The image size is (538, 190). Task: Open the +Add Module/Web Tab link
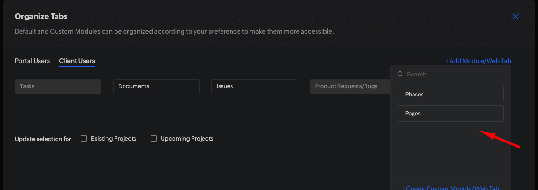pyautogui.click(x=478, y=61)
